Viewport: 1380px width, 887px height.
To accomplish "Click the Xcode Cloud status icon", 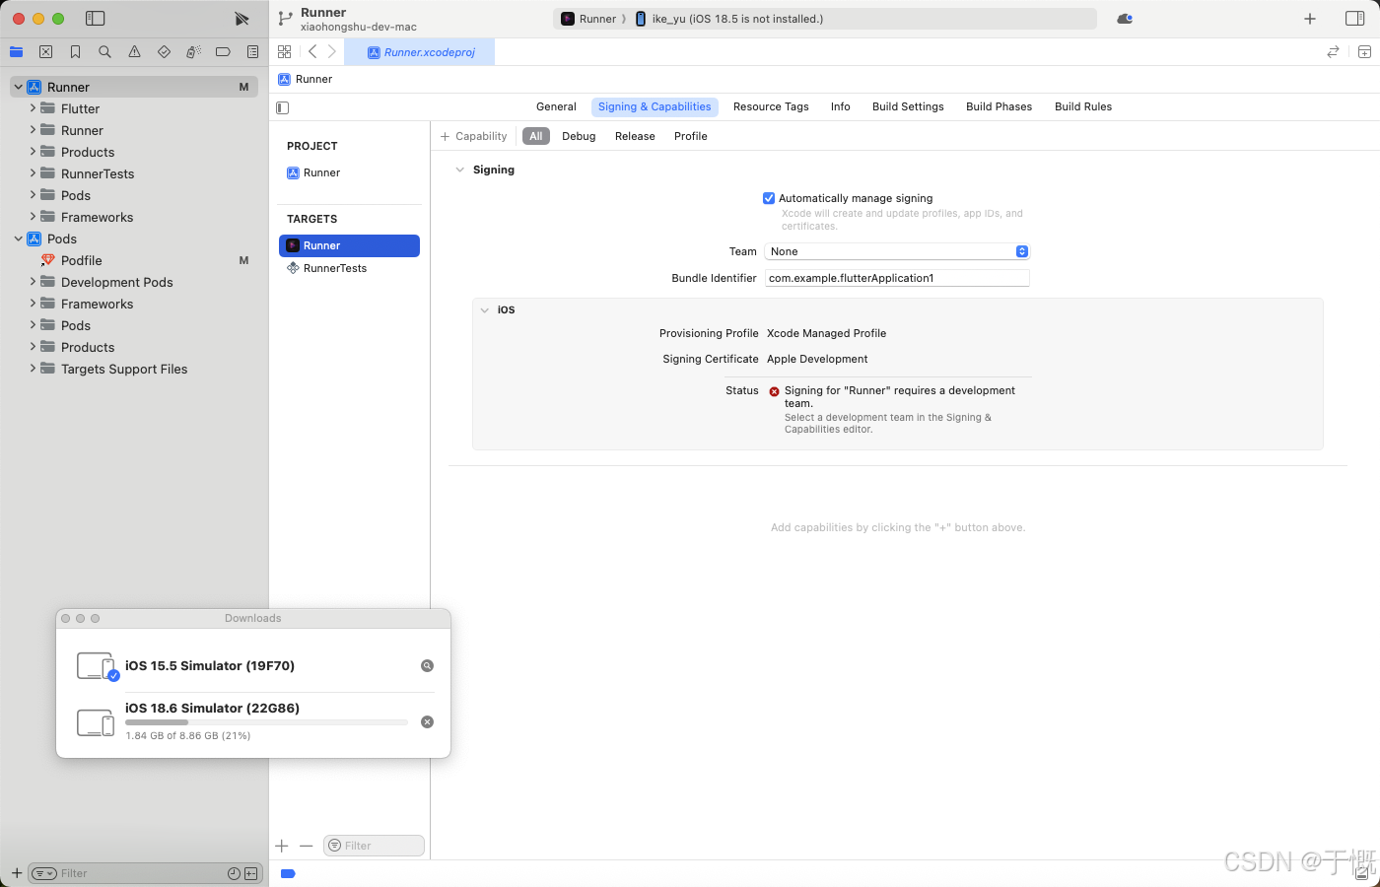I will click(x=1125, y=19).
